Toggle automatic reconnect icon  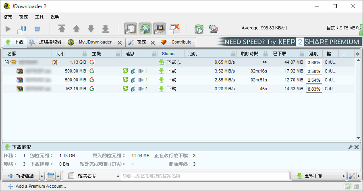point(145,29)
